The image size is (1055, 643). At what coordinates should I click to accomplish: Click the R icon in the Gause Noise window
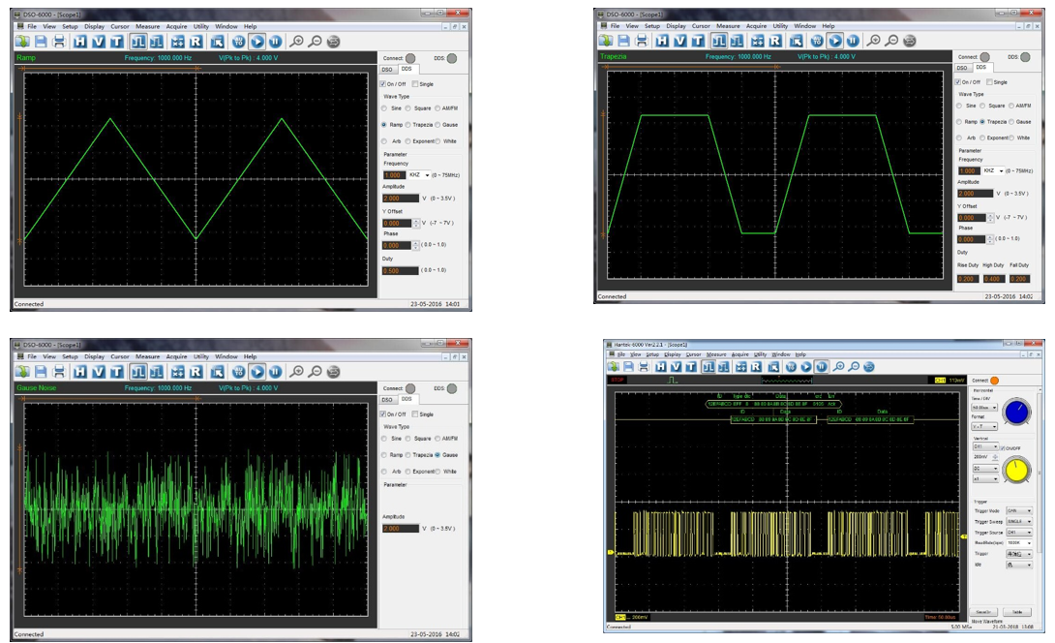point(196,371)
